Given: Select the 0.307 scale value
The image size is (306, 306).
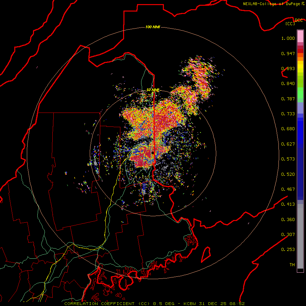Looking at the screenshot, I should [288, 235].
